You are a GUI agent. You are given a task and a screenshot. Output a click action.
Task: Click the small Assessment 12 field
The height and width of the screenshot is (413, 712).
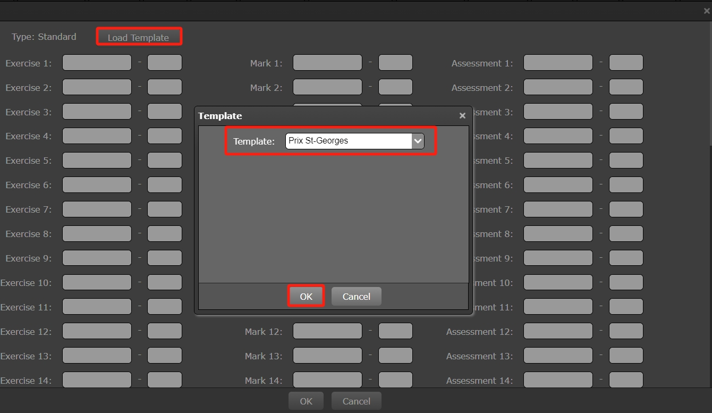coord(626,331)
